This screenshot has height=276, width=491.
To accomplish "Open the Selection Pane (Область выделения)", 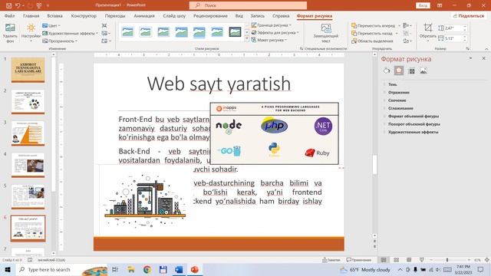I will 372,41.
